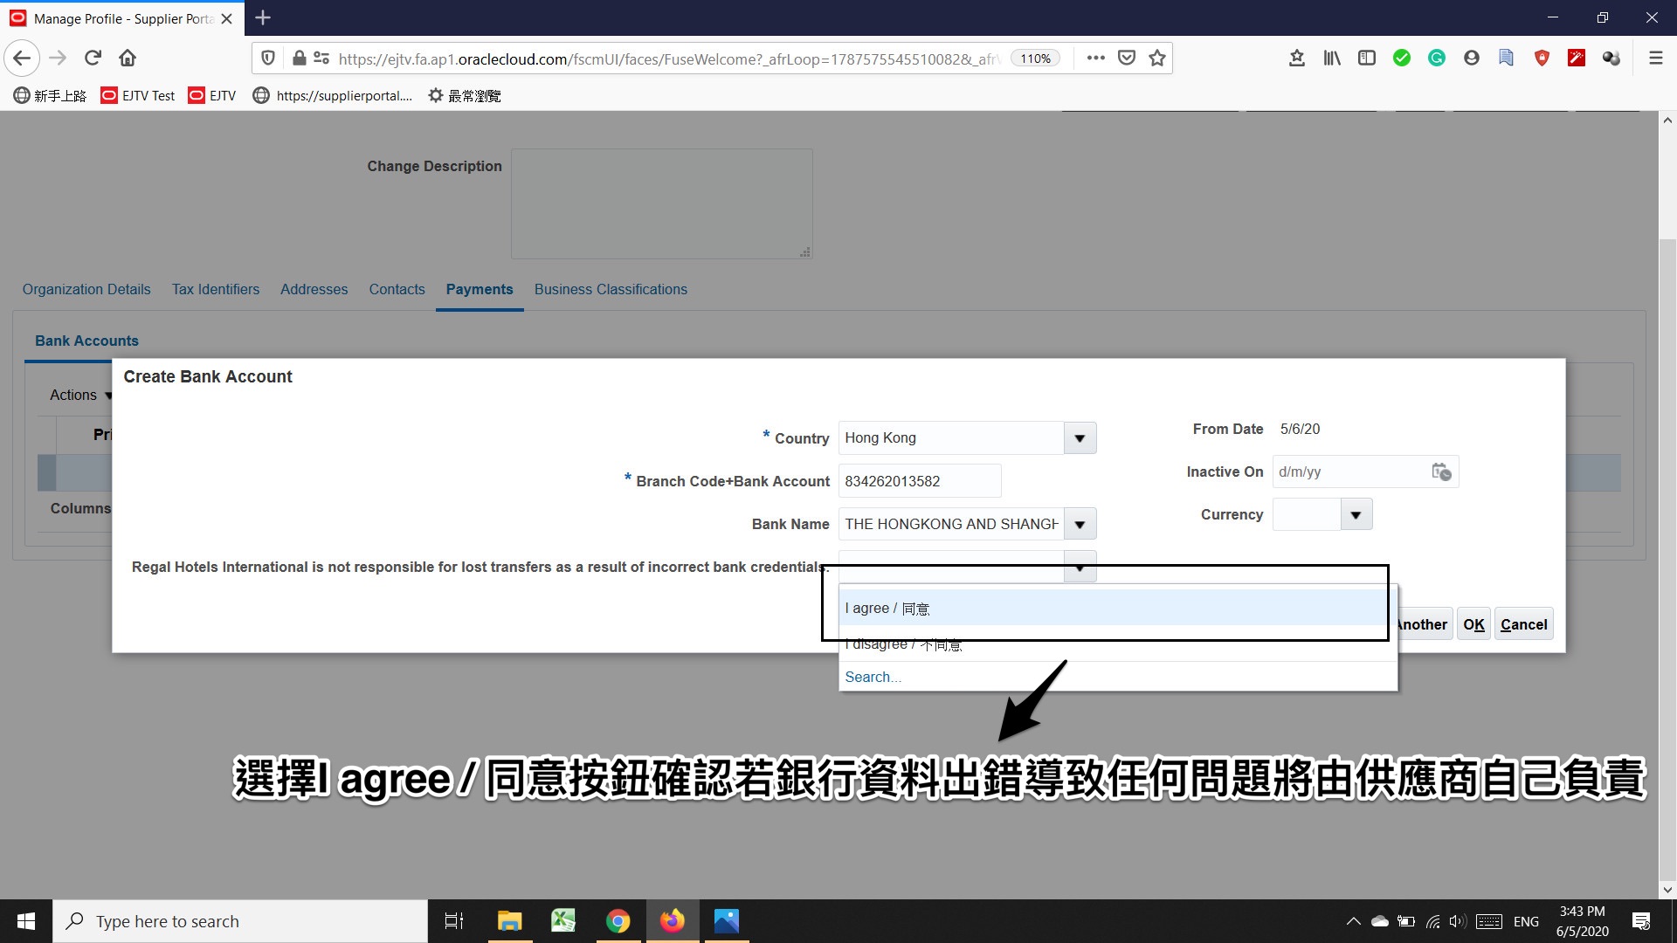Click the browser forward arrow
Image resolution: width=1677 pixels, height=943 pixels.
59,59
